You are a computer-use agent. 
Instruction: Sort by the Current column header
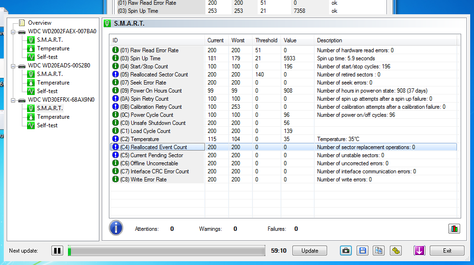pos(216,40)
